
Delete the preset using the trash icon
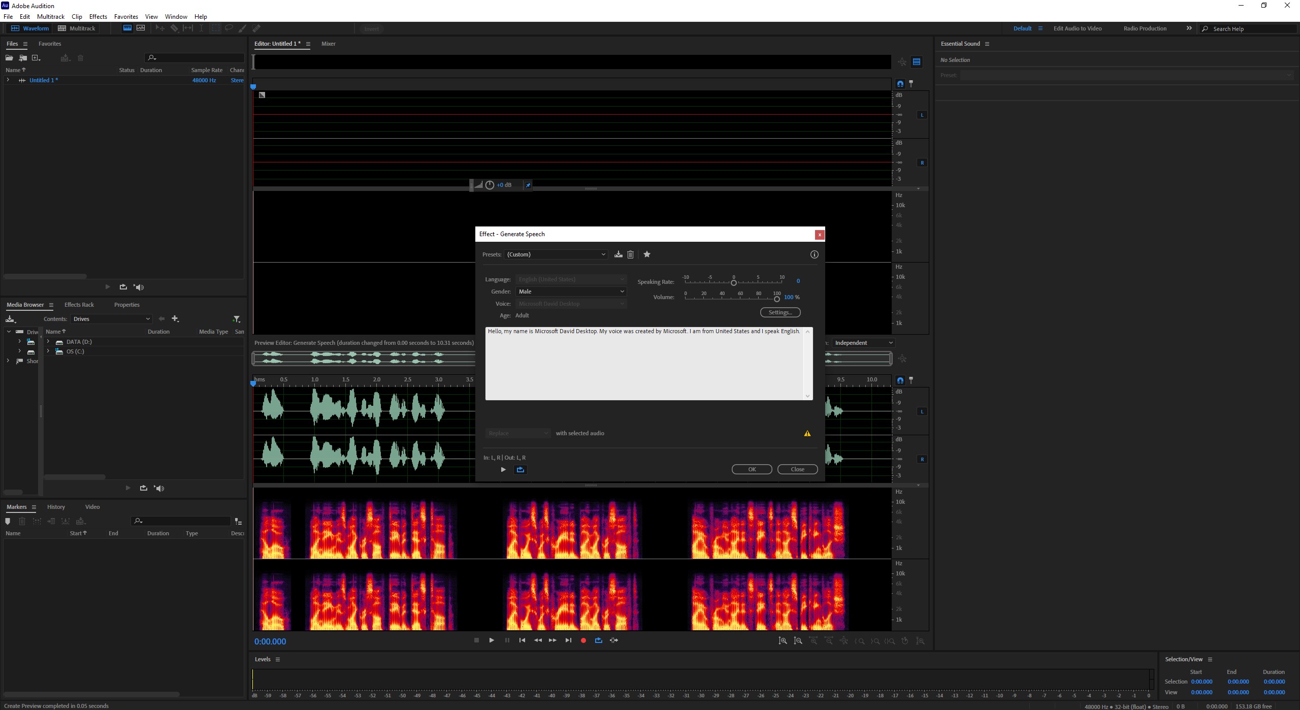click(630, 254)
